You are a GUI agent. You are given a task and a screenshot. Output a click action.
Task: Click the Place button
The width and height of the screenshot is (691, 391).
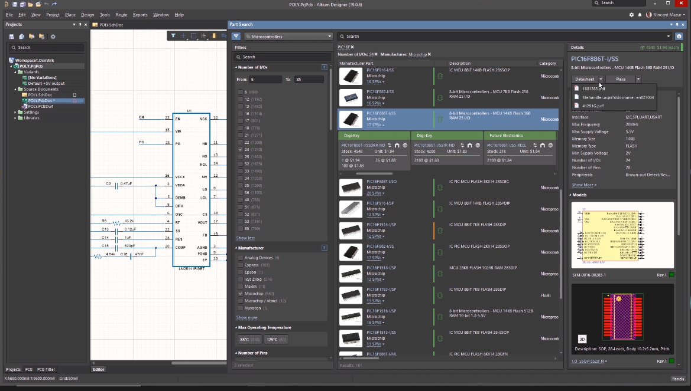click(621, 79)
